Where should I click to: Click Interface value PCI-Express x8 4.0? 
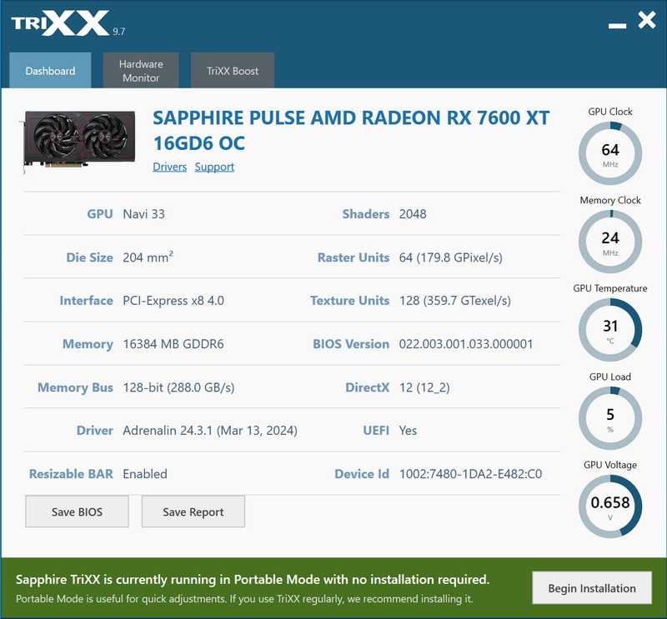[173, 301]
